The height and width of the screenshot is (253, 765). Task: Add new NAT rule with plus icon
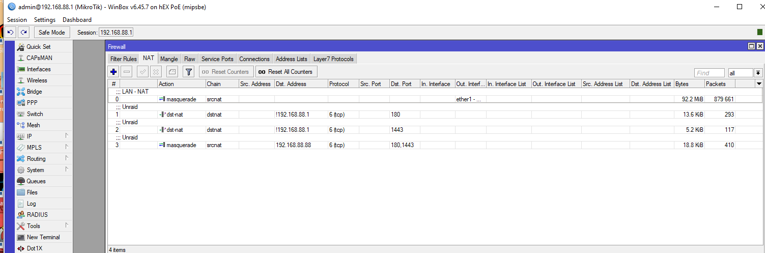click(114, 72)
